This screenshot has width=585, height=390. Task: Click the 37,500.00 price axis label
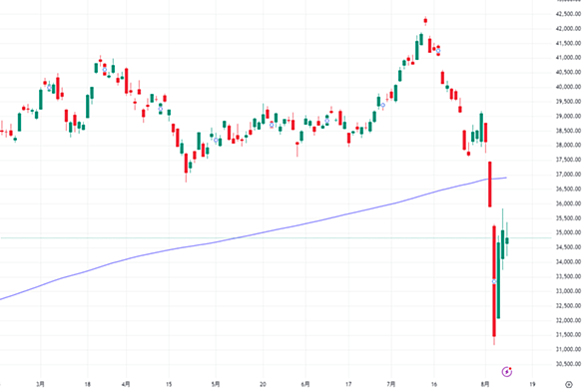(568, 160)
